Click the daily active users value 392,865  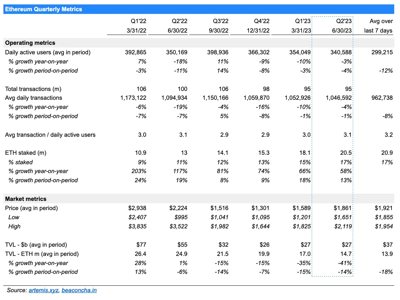pyautogui.click(x=135, y=52)
